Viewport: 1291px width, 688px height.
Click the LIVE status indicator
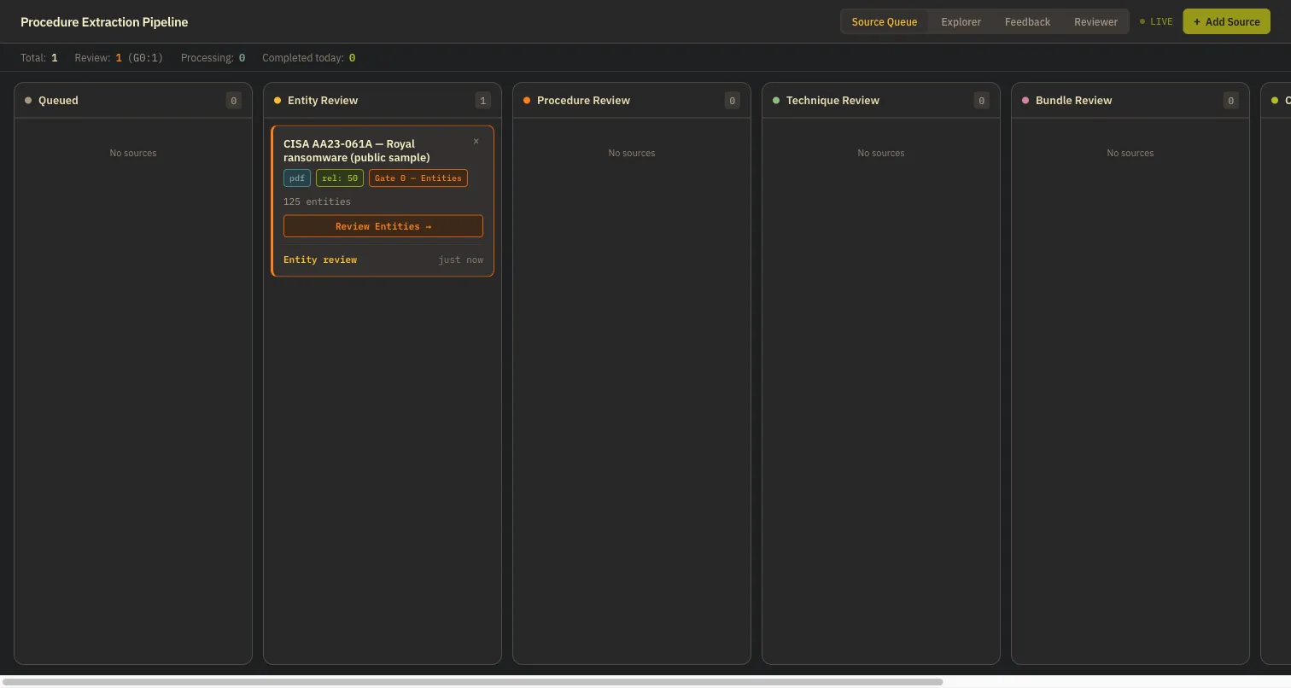pyautogui.click(x=1156, y=22)
